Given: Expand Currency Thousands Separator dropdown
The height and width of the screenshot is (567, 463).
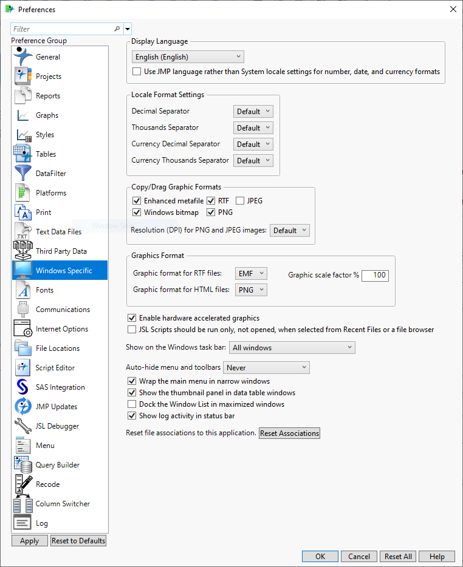Looking at the screenshot, I should click(253, 160).
